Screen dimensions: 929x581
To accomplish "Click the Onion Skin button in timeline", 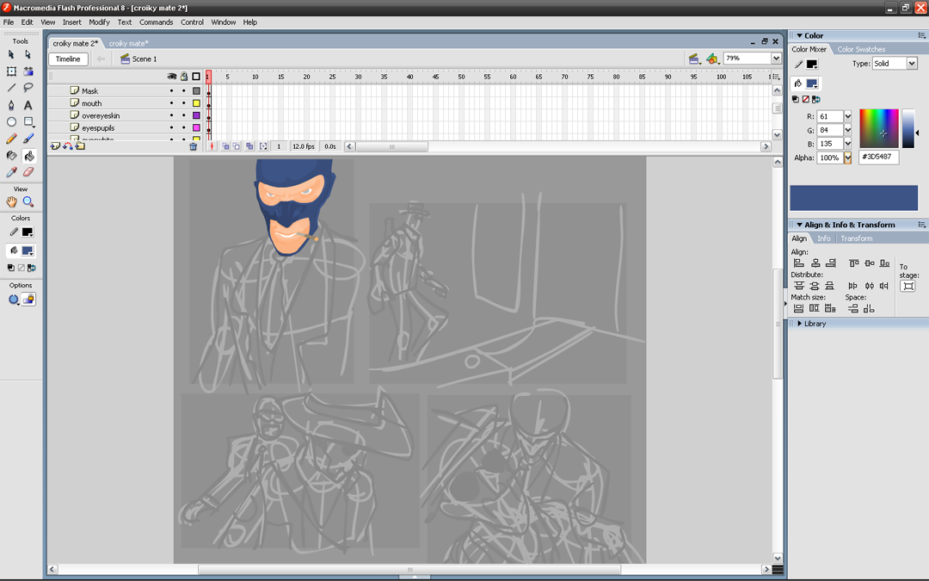I will [x=226, y=147].
